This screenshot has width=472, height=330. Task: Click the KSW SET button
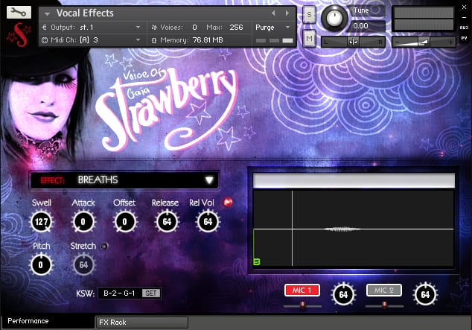151,293
